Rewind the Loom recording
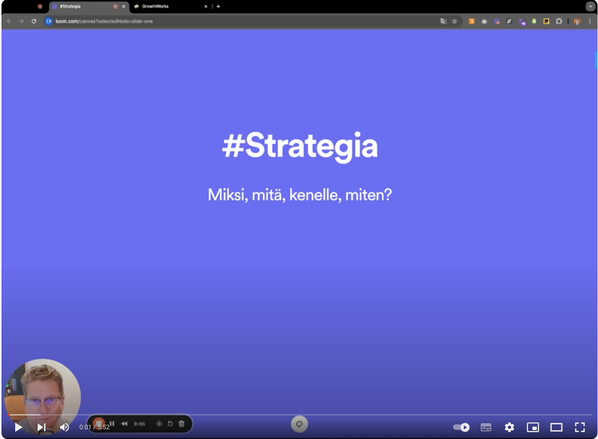598x439 pixels. [x=124, y=424]
